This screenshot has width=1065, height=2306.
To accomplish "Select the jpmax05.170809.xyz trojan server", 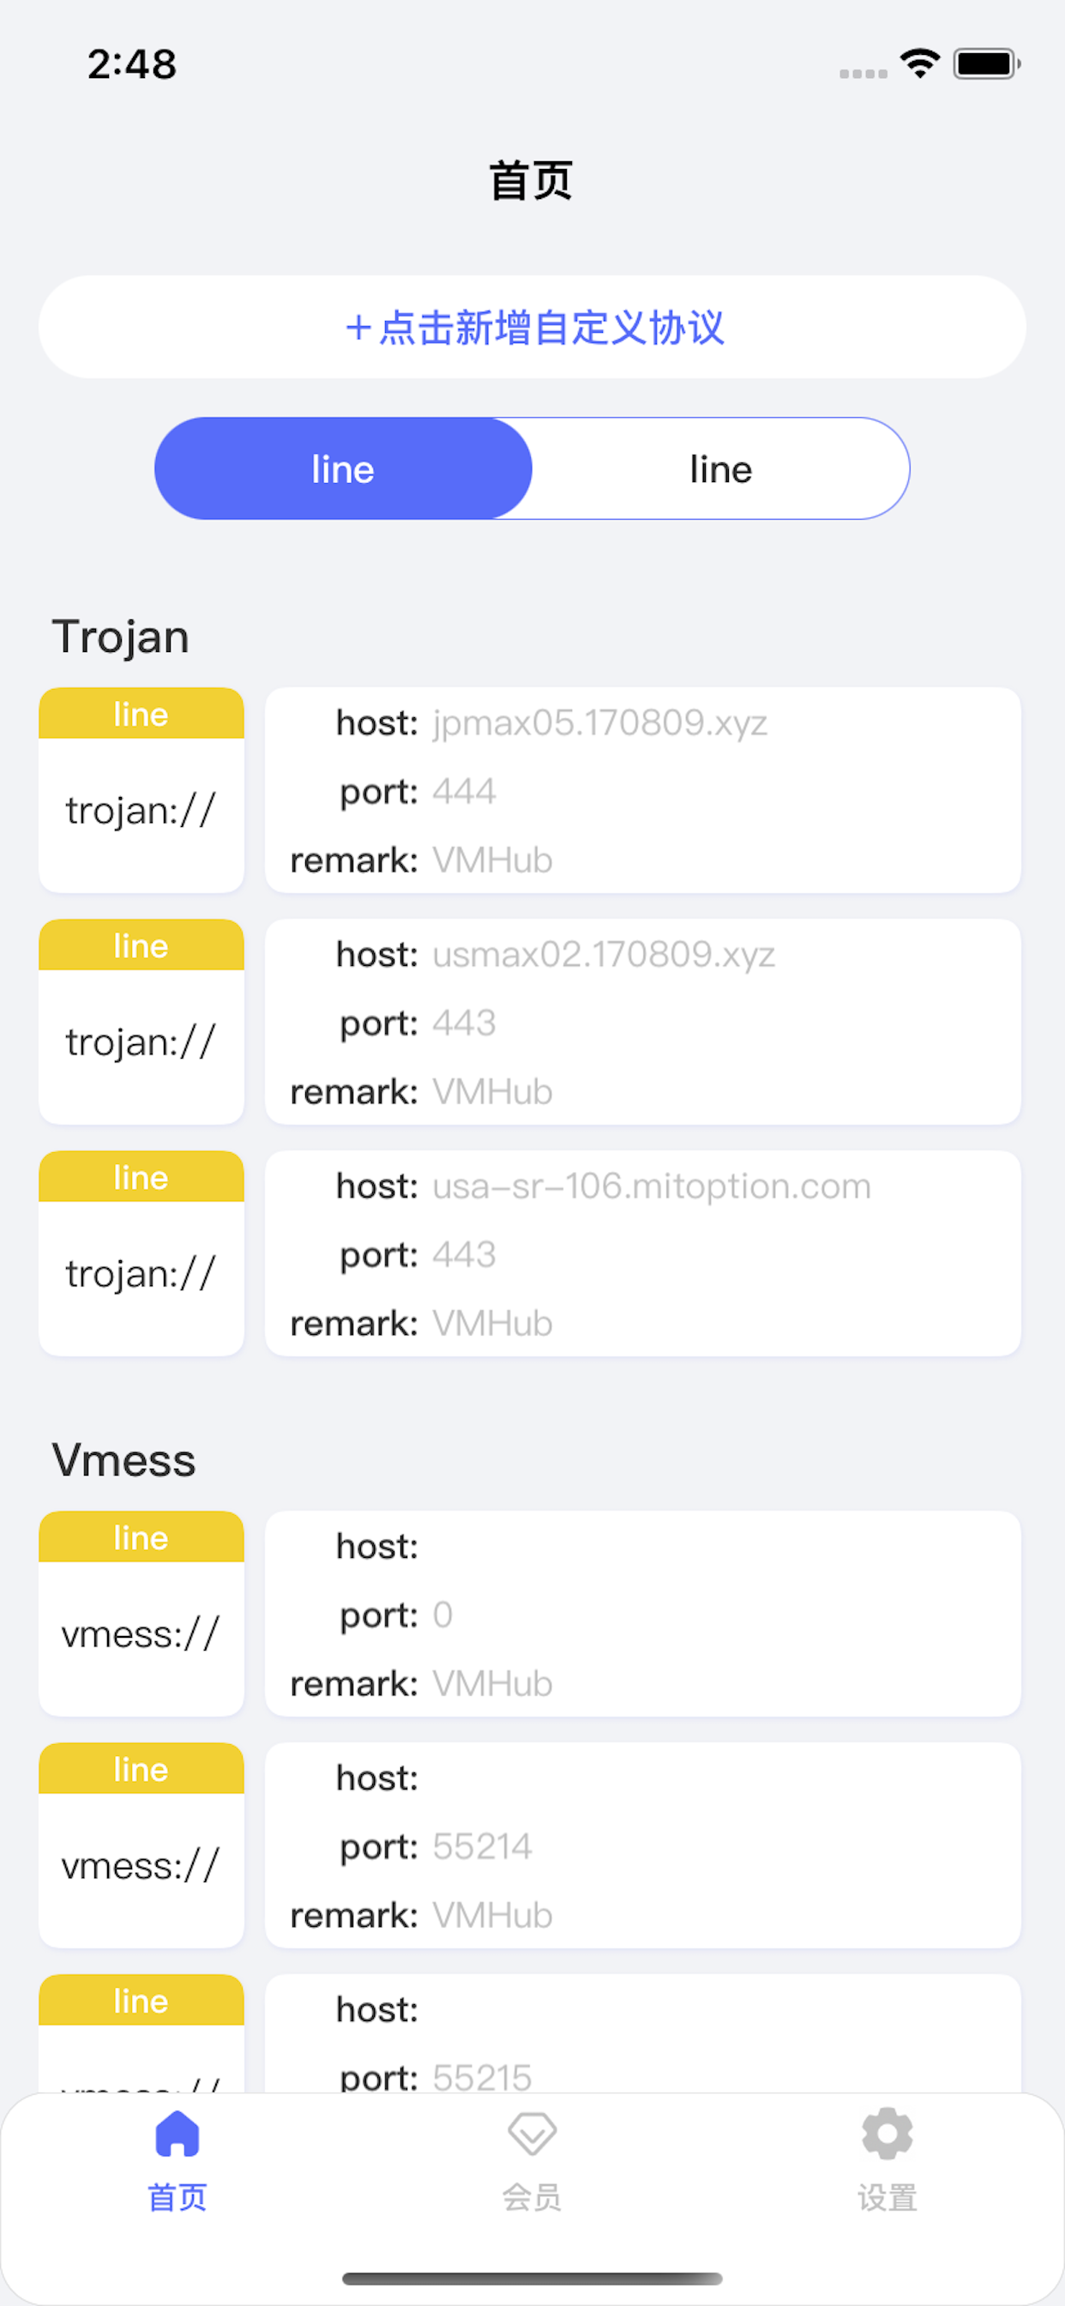I will coord(642,790).
